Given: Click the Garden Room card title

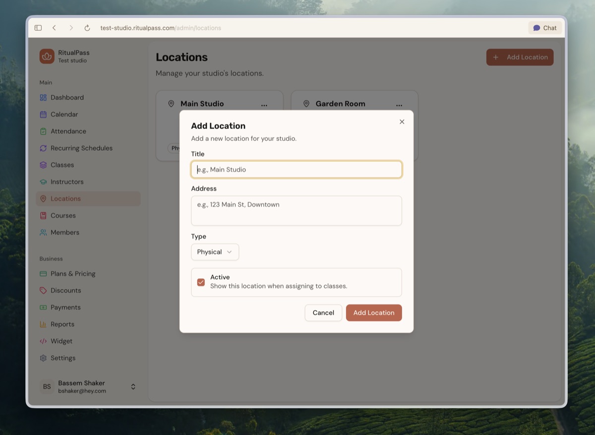Looking at the screenshot, I should pos(341,104).
